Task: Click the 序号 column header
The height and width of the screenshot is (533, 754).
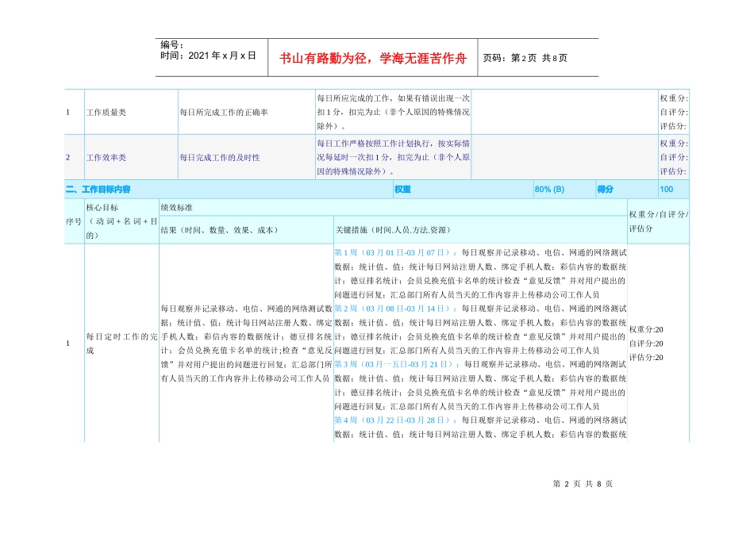Action: [74, 221]
